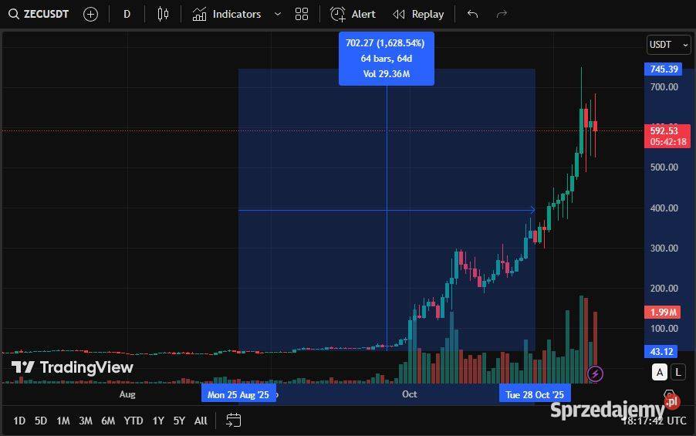Click the TradingView logo on chart

[x=73, y=367]
